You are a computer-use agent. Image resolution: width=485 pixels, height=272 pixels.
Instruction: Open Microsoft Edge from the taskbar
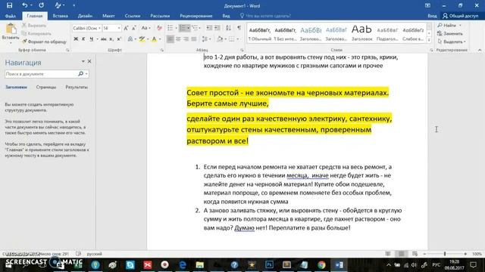pos(183,264)
